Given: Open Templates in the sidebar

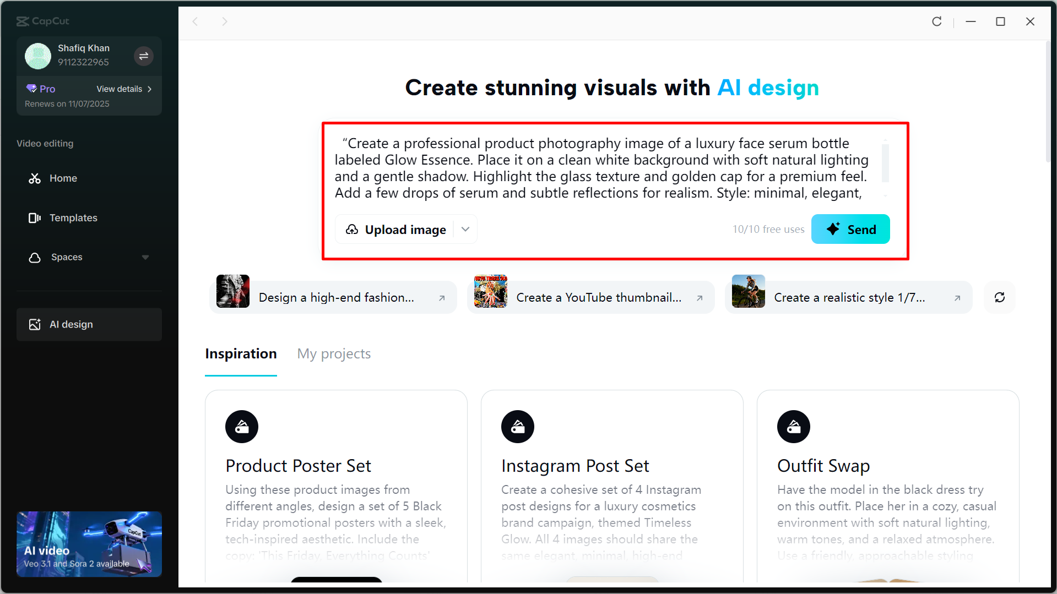Looking at the screenshot, I should click(x=89, y=218).
